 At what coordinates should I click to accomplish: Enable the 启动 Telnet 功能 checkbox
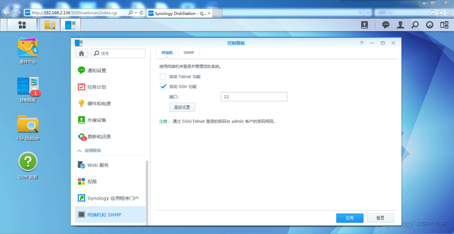(x=163, y=77)
